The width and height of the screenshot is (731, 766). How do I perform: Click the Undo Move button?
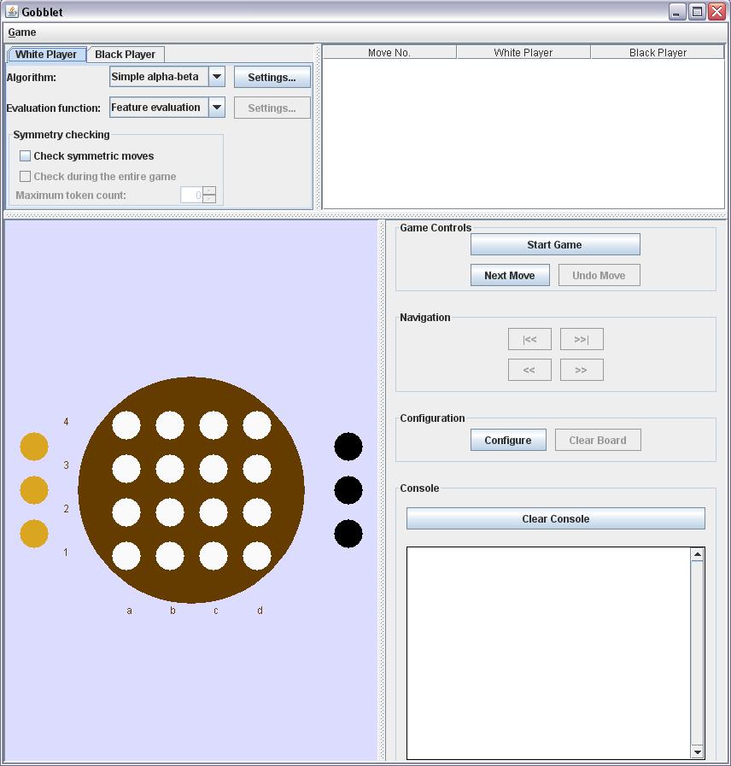(x=599, y=275)
